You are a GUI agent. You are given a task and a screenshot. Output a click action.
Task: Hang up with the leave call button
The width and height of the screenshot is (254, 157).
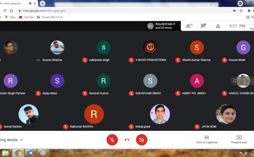[x=127, y=140]
